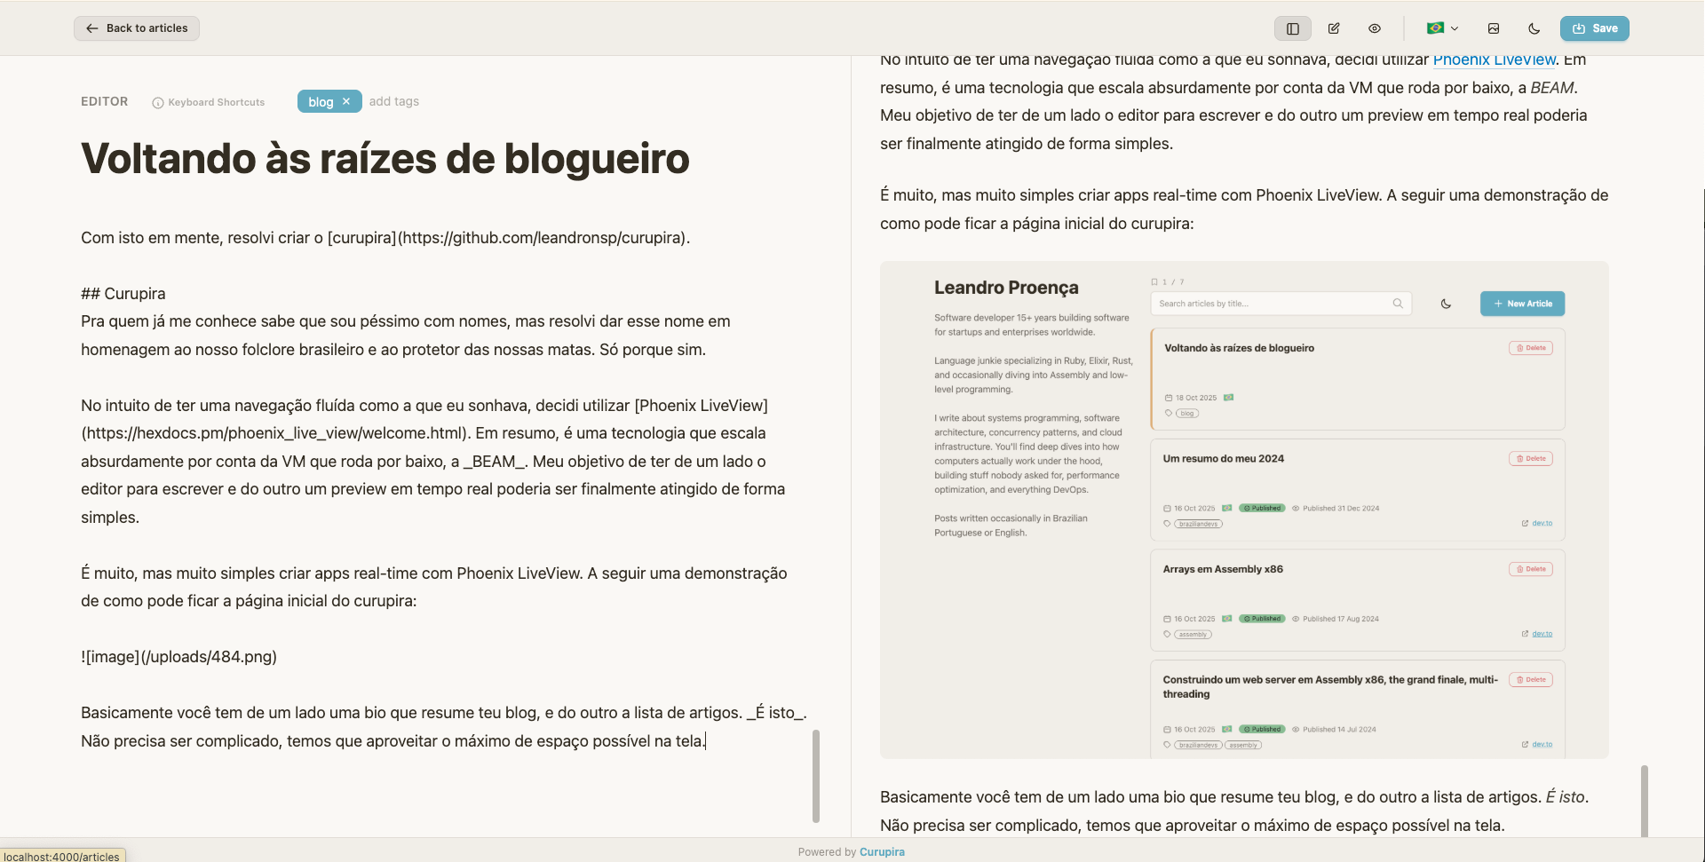Click the insert image icon
This screenshot has width=1705, height=862.
(x=1494, y=28)
